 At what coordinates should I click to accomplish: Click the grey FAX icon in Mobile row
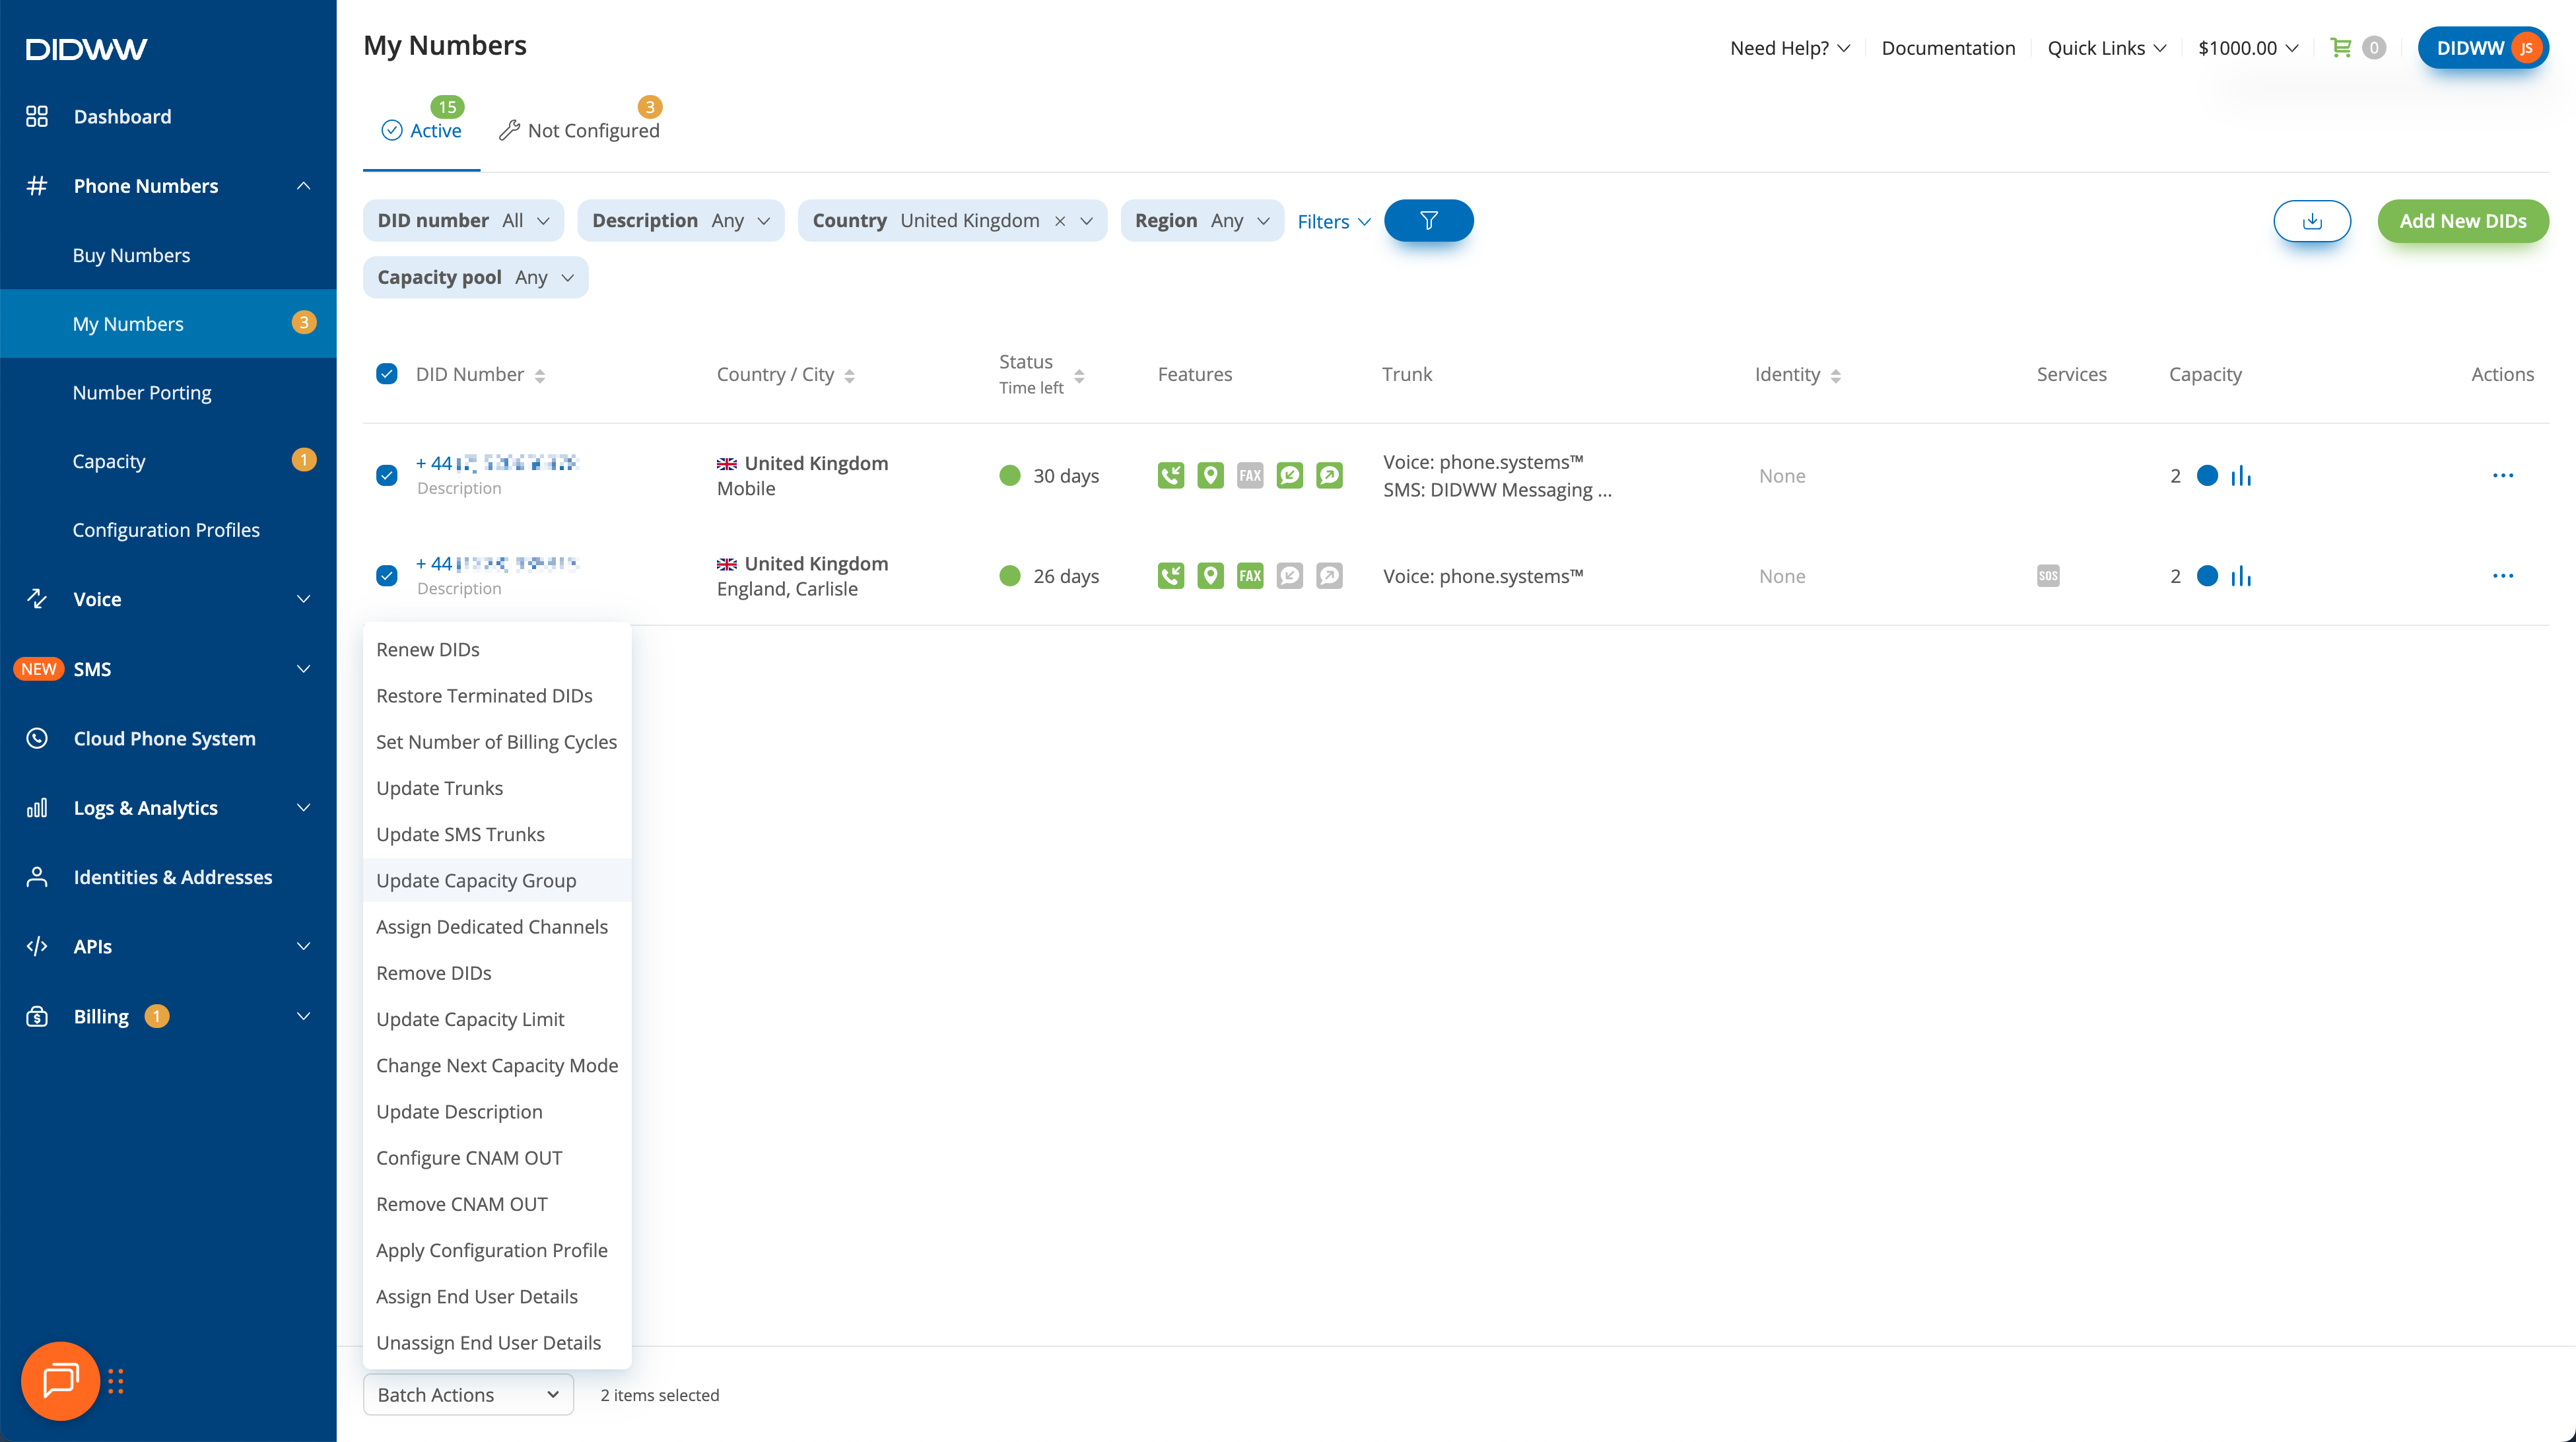1250,475
